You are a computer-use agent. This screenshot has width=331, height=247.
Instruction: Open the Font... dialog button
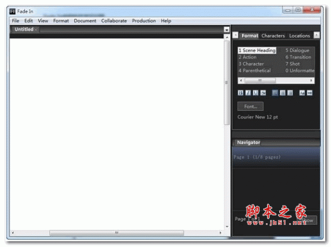250,106
